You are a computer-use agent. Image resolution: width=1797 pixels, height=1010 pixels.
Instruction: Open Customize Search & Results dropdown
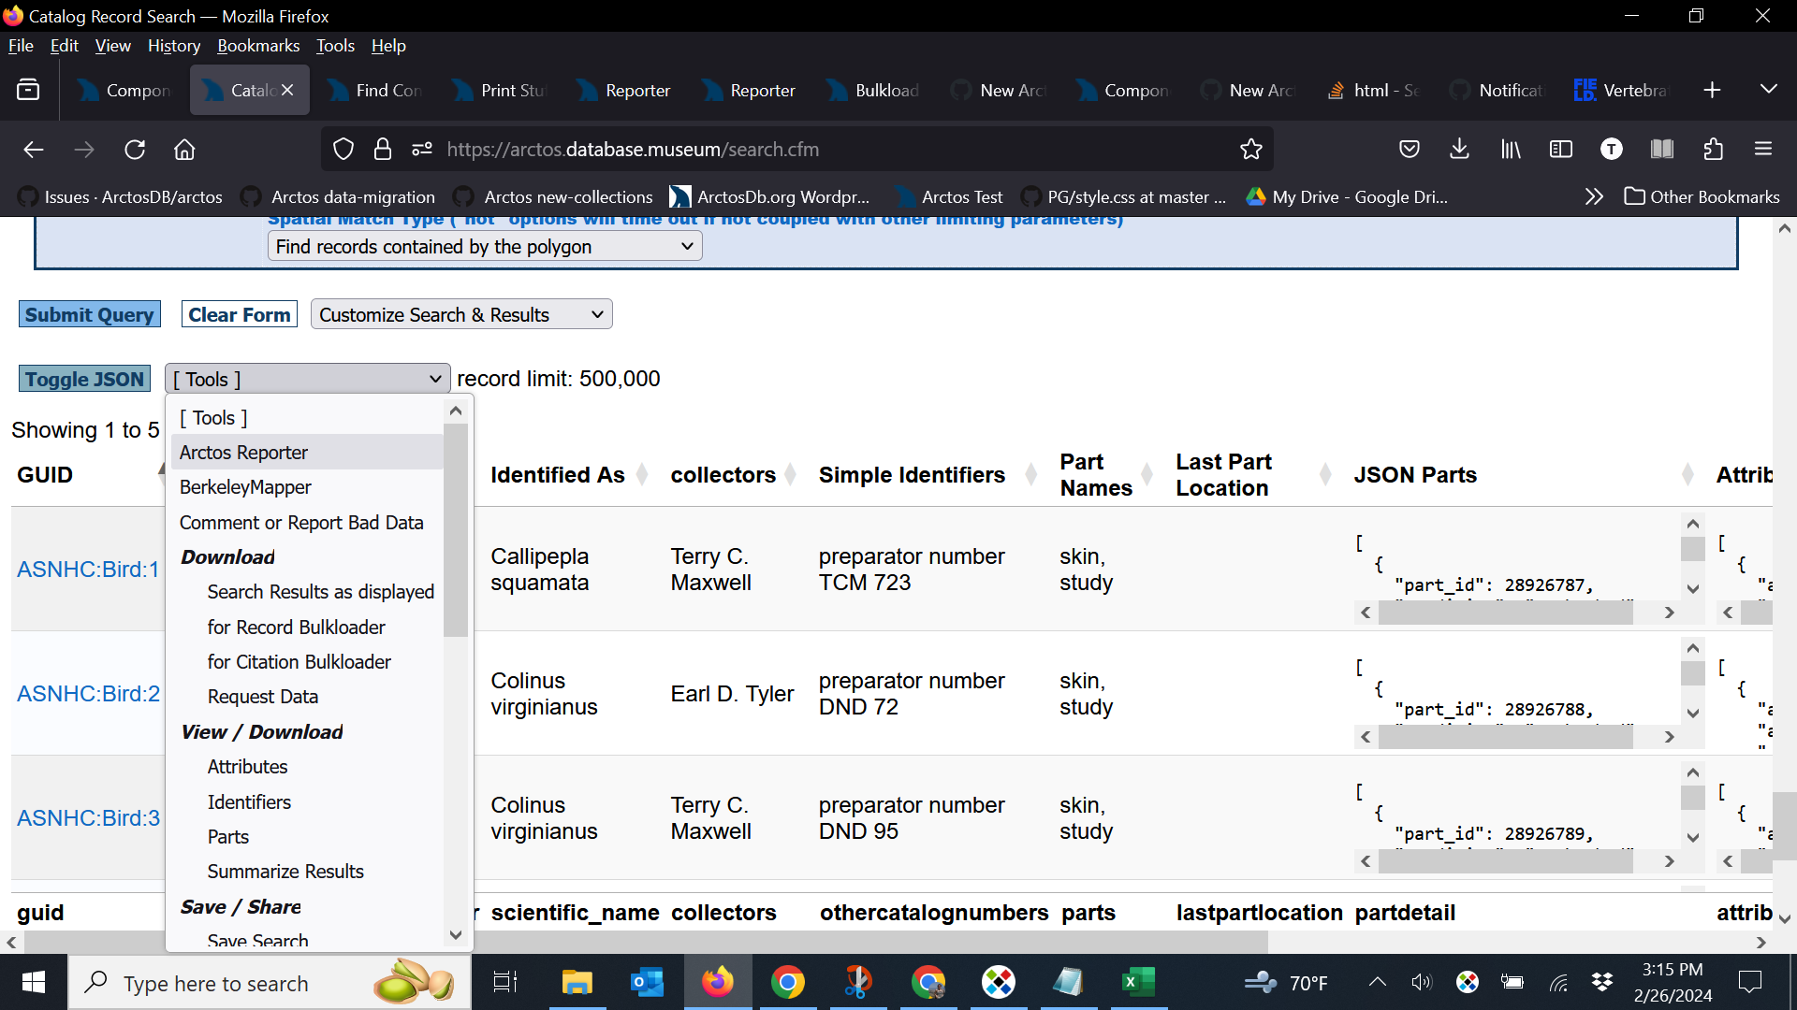(x=461, y=315)
